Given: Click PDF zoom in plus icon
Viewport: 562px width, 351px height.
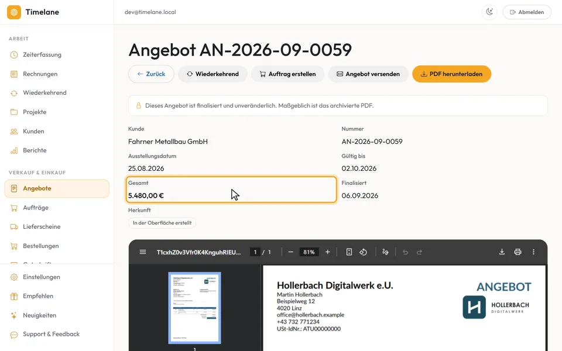Looking at the screenshot, I should pos(328,252).
